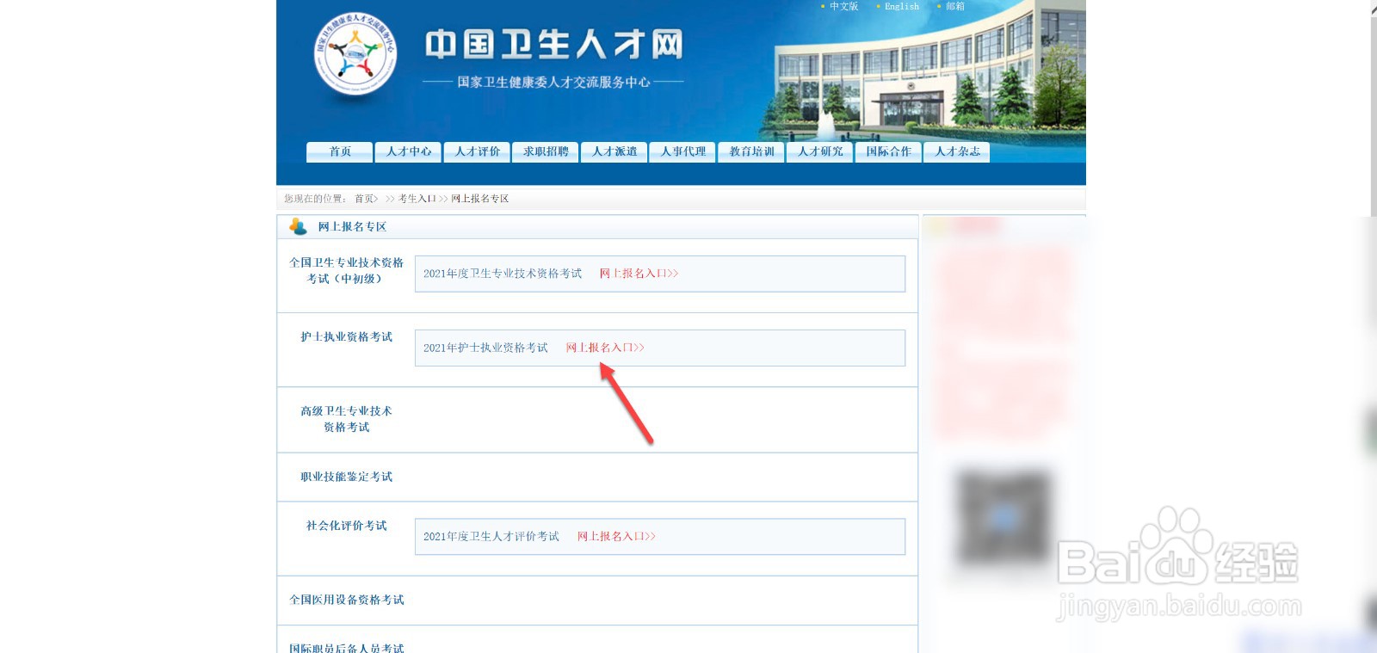Click the 网上报名专区 panel title
Screen dimensions: 1377x653
pyautogui.click(x=352, y=227)
